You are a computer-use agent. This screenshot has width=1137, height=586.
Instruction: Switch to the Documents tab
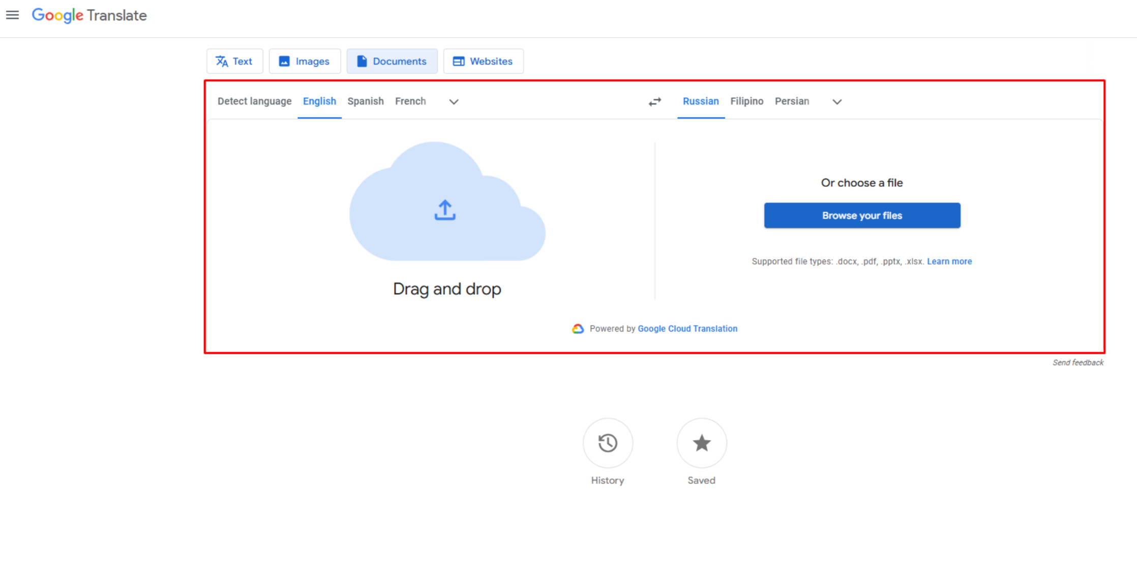392,61
